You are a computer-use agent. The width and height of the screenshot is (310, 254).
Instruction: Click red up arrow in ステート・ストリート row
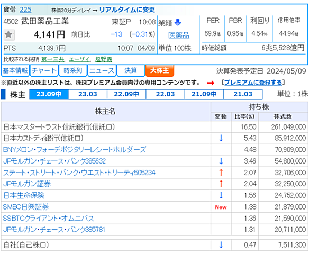(221, 173)
